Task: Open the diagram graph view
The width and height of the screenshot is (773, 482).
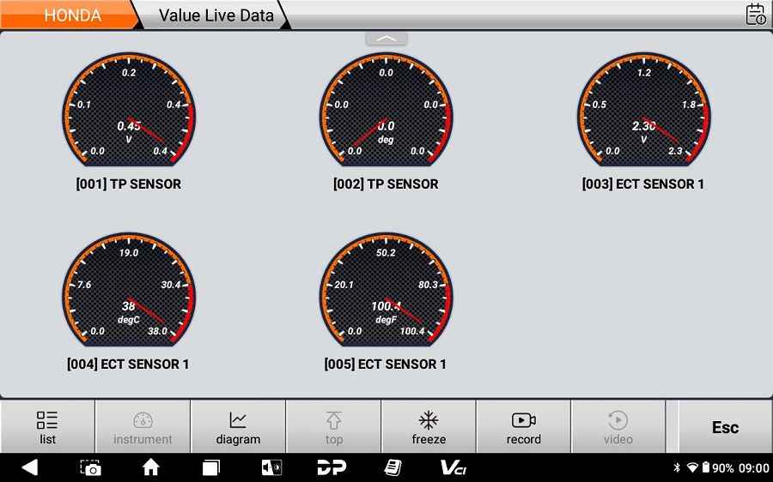Action: [238, 427]
